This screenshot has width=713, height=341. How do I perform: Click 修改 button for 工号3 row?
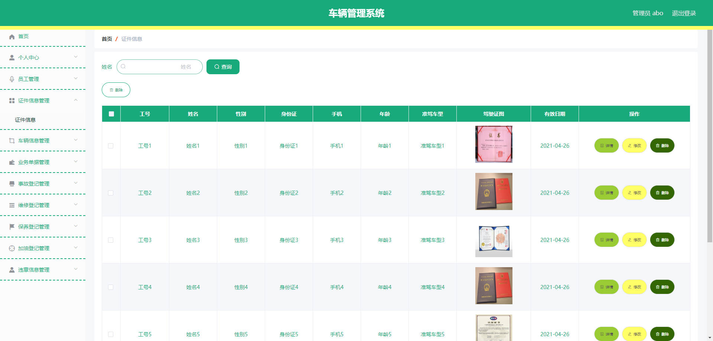pyautogui.click(x=634, y=240)
